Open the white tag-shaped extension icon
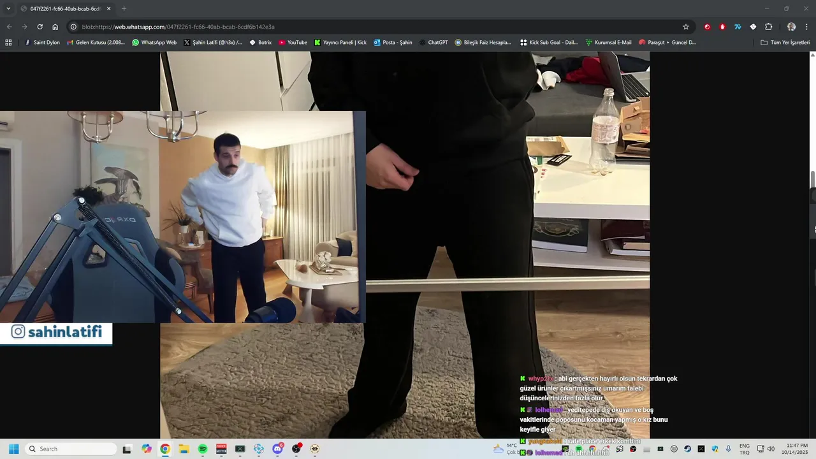This screenshot has height=459, width=816. (753, 27)
